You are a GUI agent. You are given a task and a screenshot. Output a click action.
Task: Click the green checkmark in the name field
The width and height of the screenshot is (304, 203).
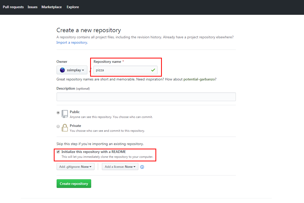153,70
